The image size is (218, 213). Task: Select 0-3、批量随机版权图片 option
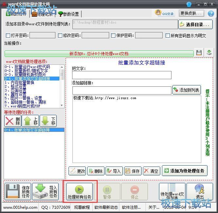pos(32,75)
